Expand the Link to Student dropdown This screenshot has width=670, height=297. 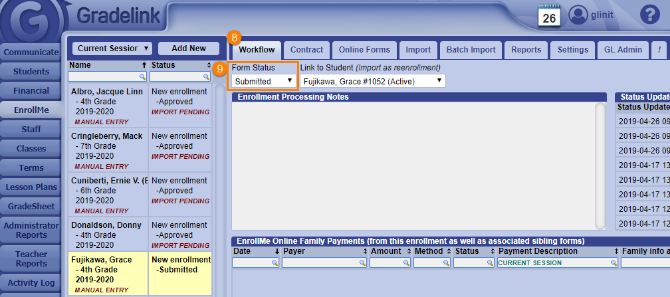click(x=372, y=81)
